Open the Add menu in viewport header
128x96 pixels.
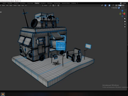tap(7, 5)
